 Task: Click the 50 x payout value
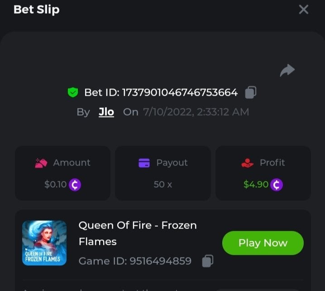(x=162, y=184)
